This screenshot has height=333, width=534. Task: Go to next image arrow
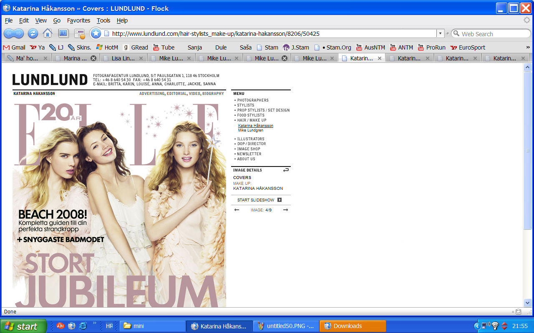click(x=285, y=210)
